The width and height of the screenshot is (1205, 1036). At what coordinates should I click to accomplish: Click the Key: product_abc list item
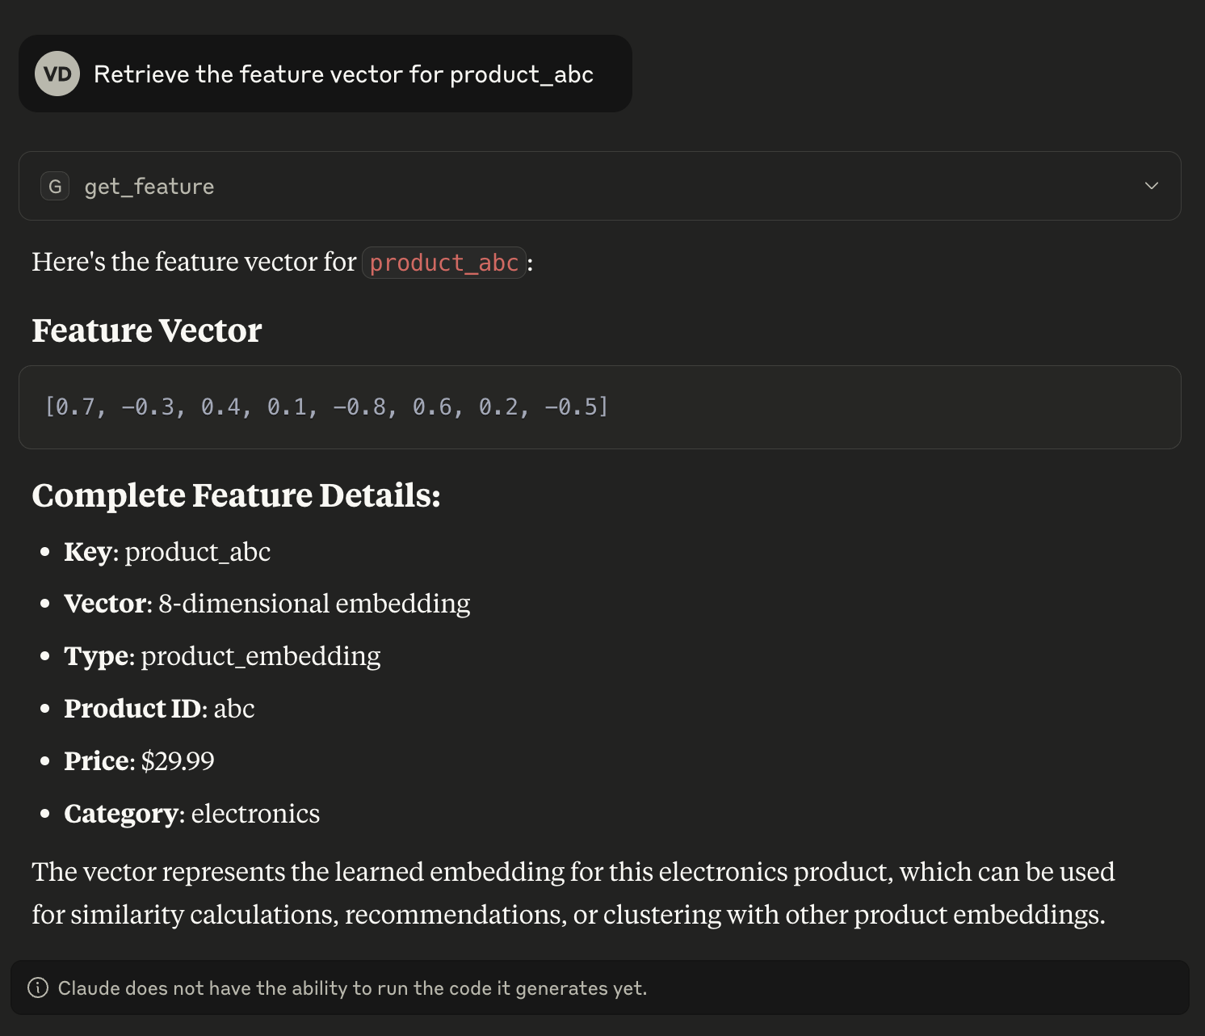pos(167,552)
